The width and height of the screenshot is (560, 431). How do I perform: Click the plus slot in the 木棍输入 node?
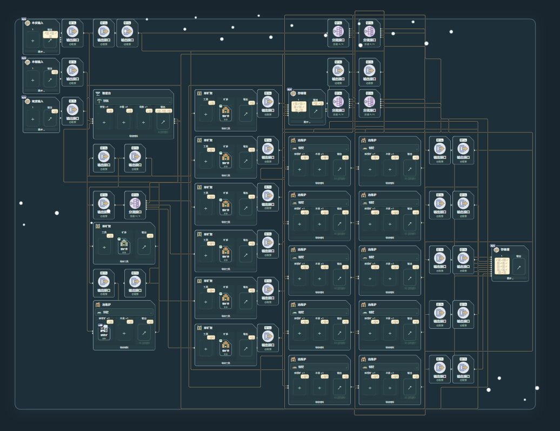32,80
